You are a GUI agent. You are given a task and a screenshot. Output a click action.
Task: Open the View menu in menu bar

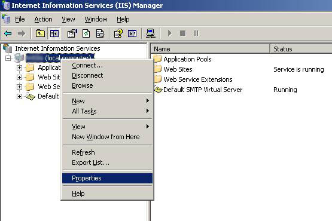pos(68,19)
